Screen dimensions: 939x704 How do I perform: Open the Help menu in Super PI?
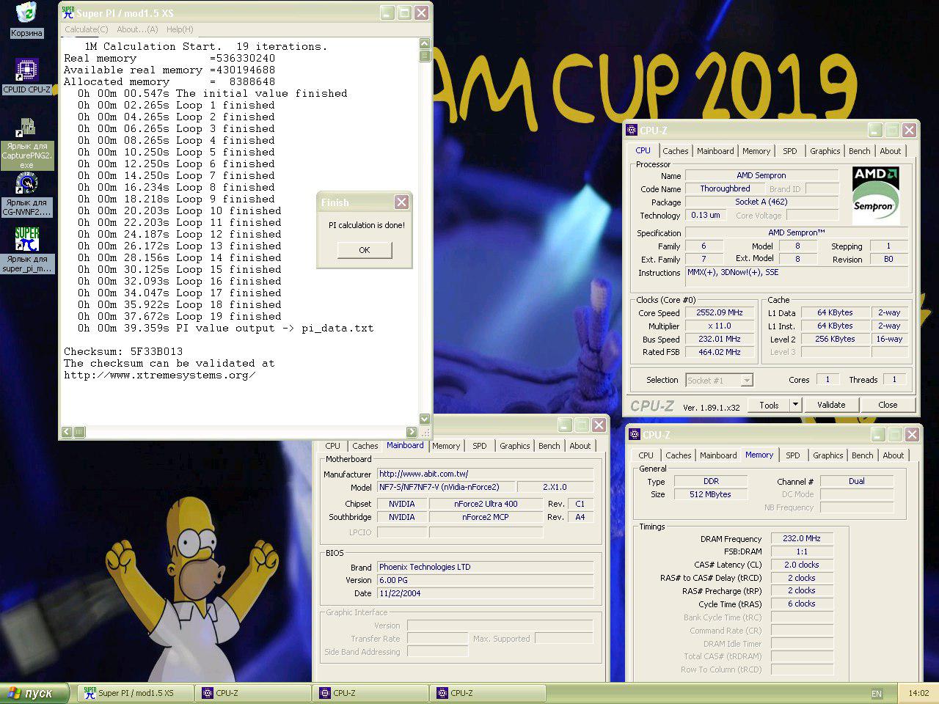180,29
